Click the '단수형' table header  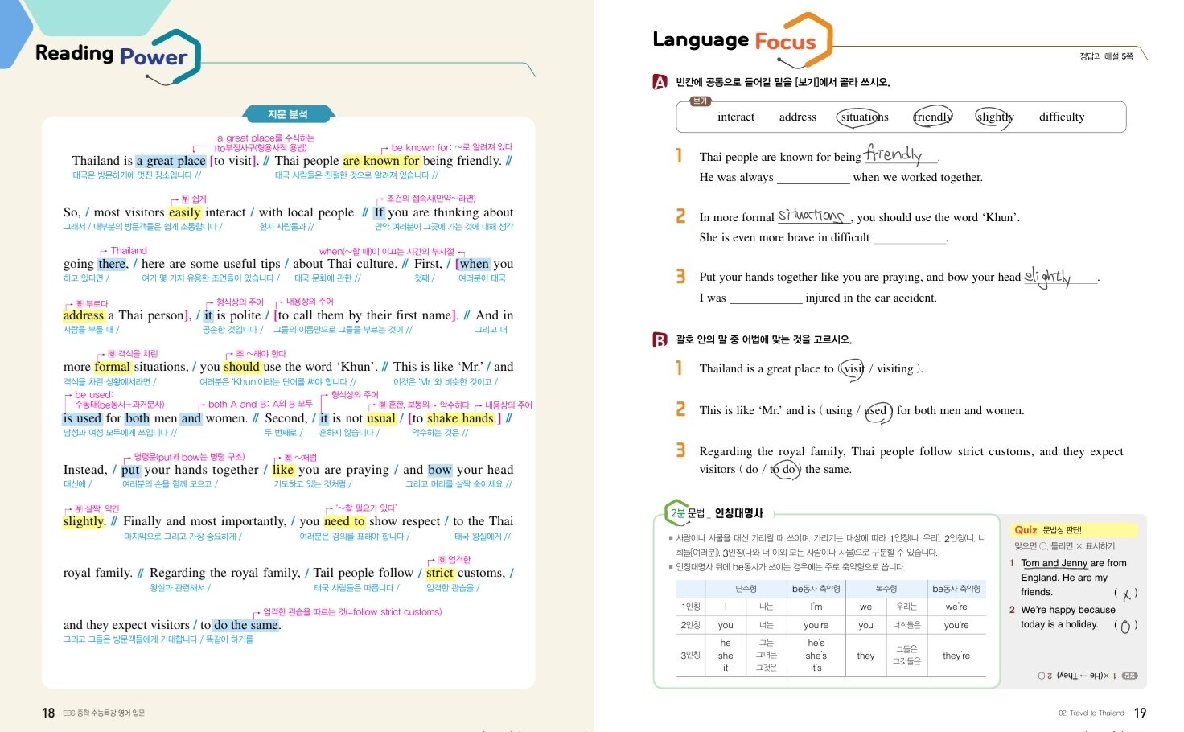(746, 589)
